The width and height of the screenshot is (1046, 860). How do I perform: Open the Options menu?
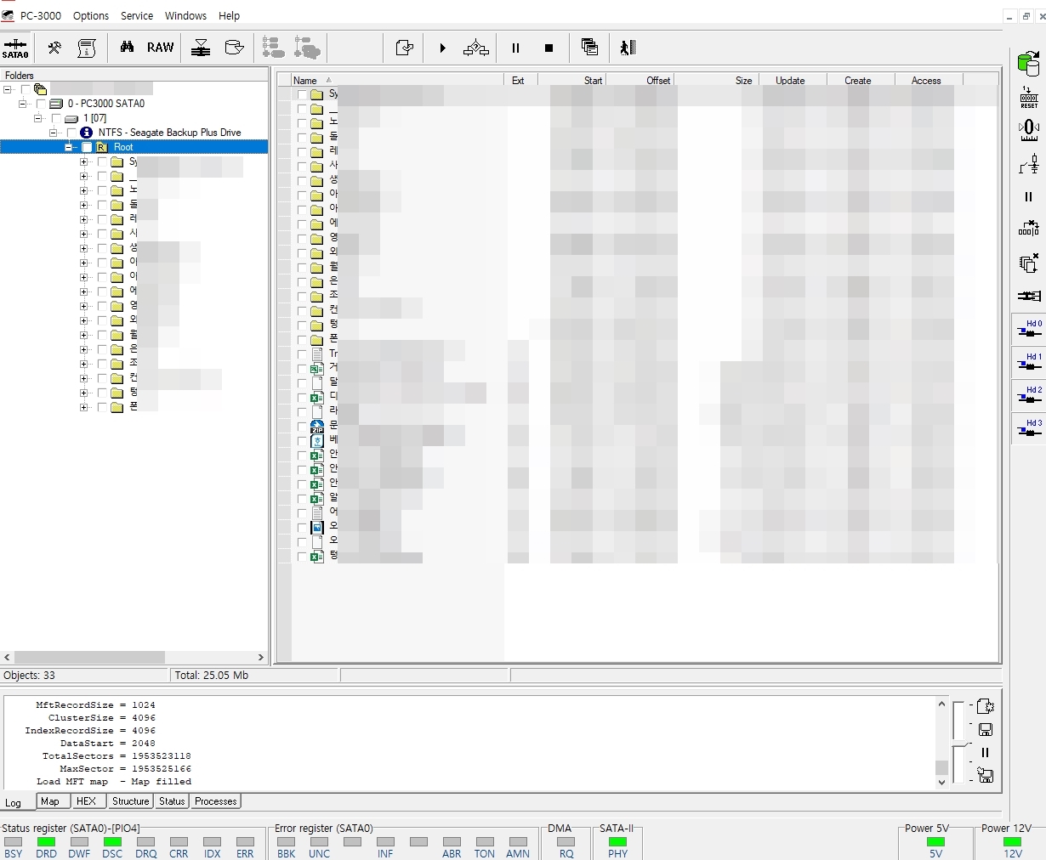pos(91,15)
